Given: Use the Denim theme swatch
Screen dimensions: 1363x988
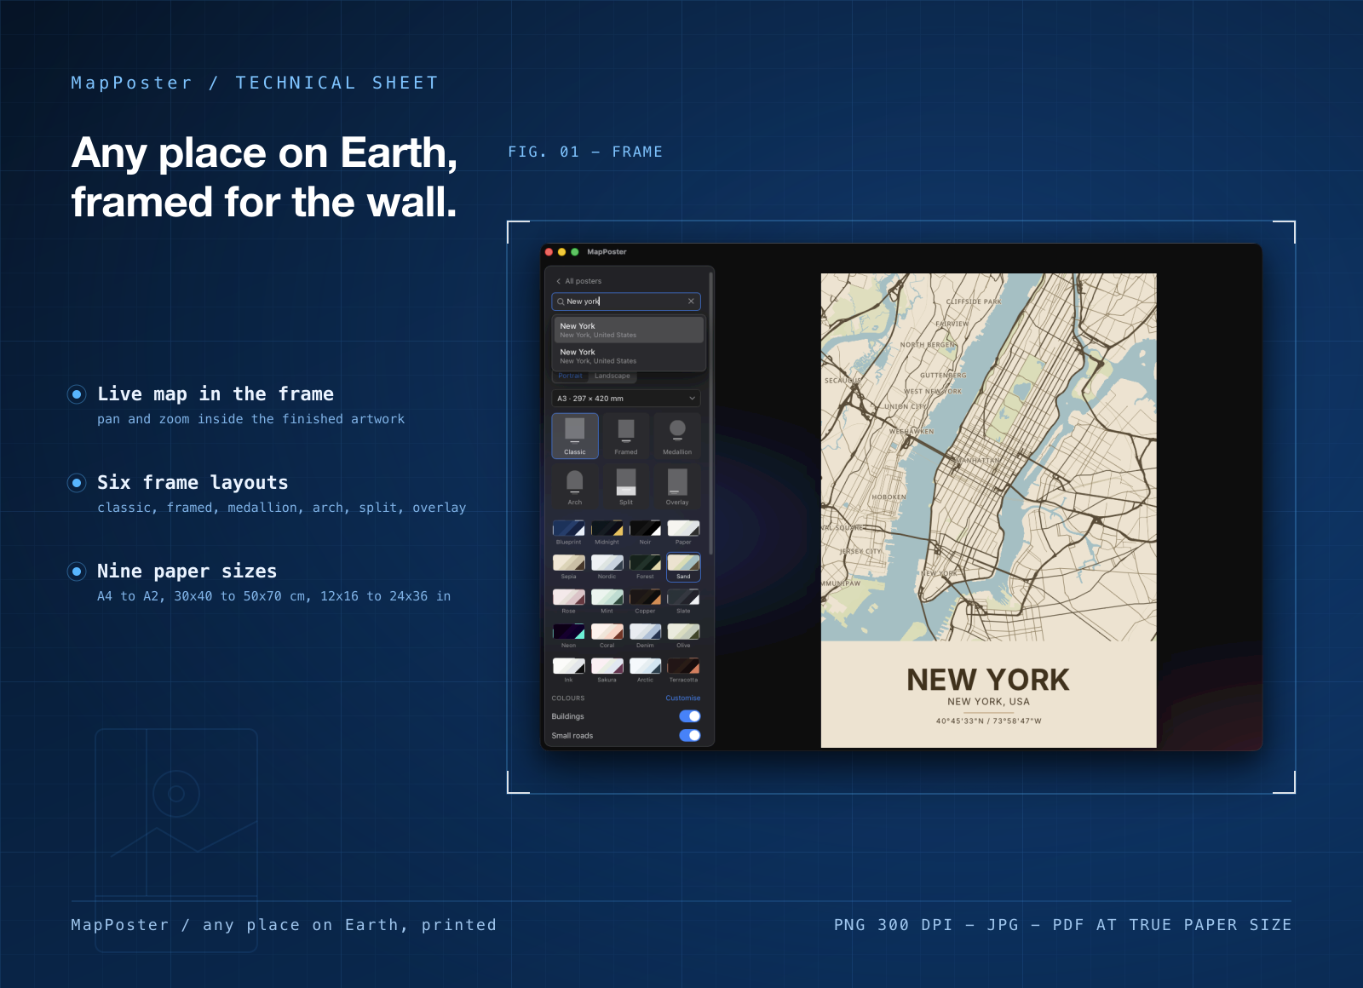Looking at the screenshot, I should coord(645,636).
